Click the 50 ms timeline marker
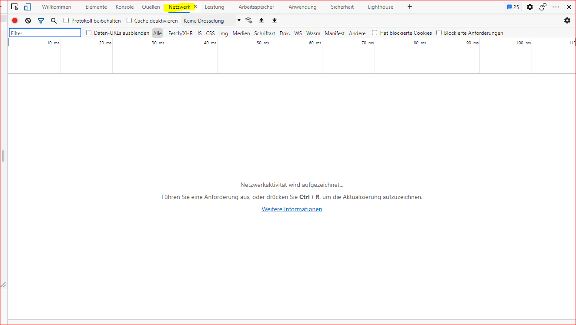Image resolution: width=576 pixels, height=325 pixels. coord(262,43)
